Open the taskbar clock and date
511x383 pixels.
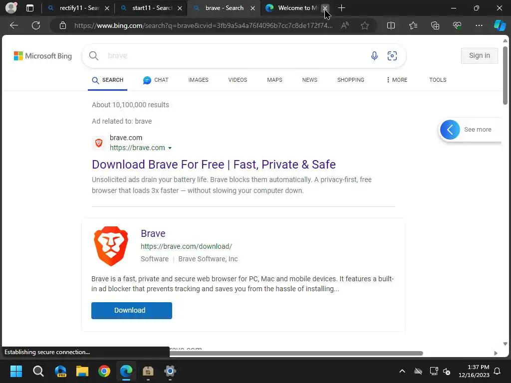coord(474,371)
